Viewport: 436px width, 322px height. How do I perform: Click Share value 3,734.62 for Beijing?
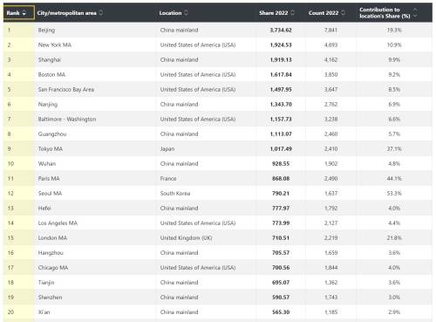click(281, 31)
